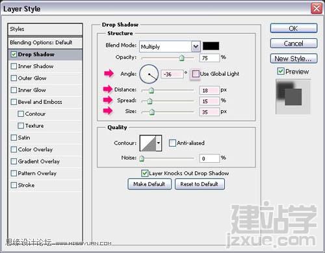Open the Contour curve thumbnail picker
Viewport: 325px width, 253px height.
(148, 143)
